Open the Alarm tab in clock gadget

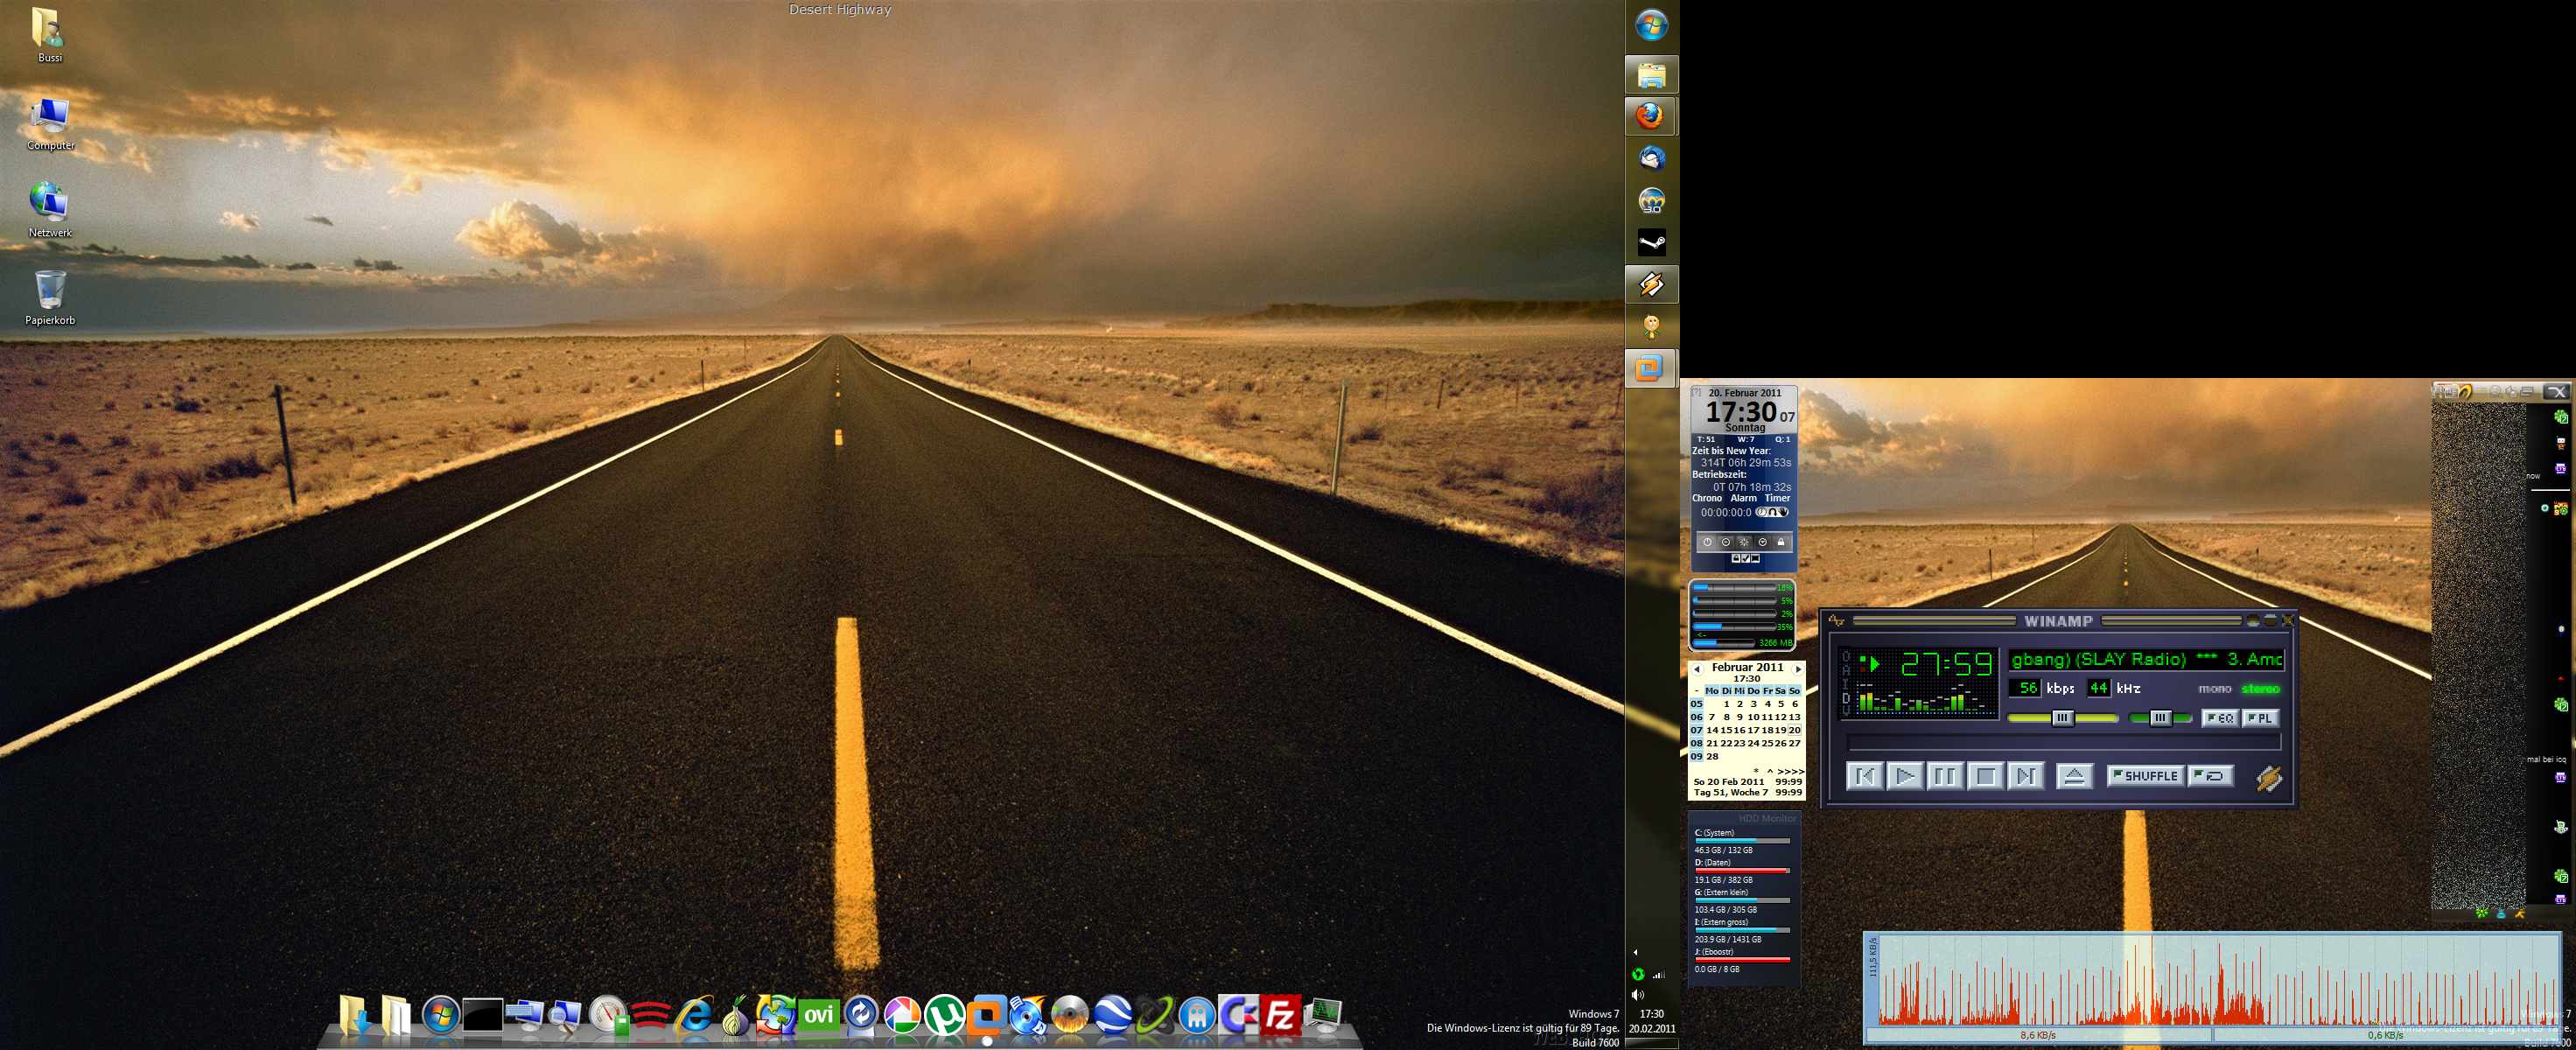1743,498
